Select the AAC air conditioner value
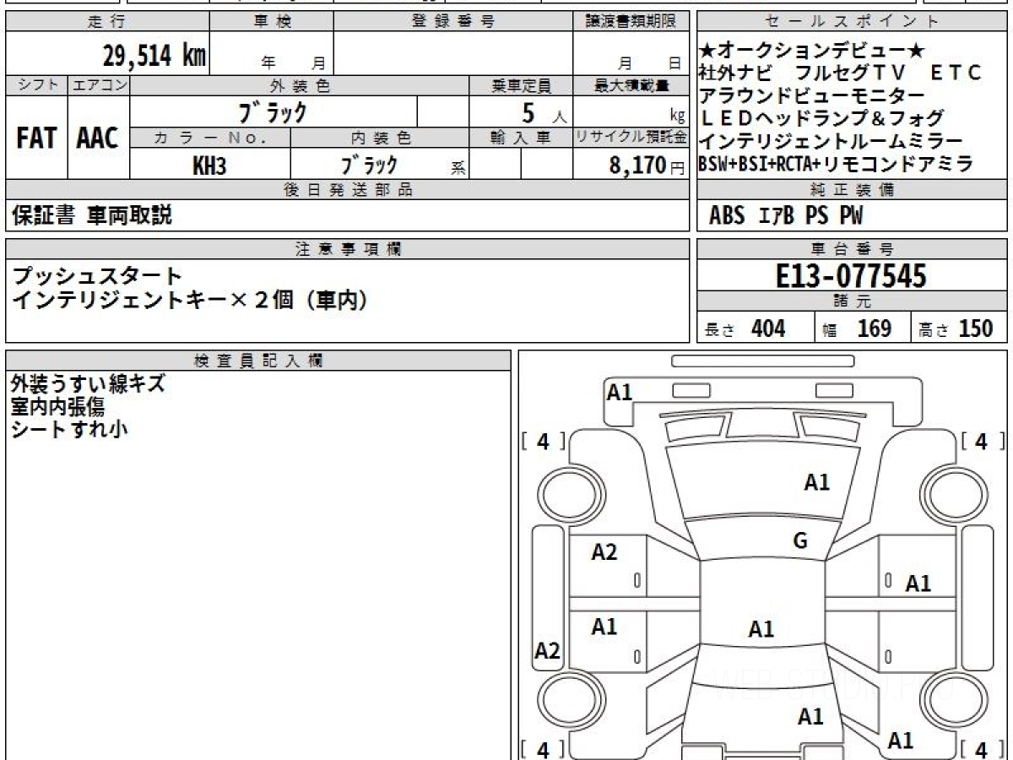Screen dimensions: 1013x760 point(99,138)
